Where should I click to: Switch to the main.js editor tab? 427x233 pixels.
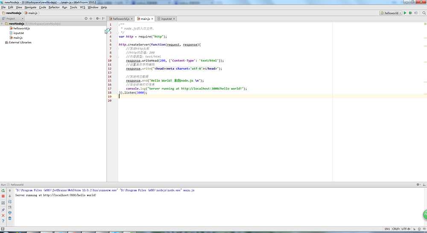click(x=145, y=19)
